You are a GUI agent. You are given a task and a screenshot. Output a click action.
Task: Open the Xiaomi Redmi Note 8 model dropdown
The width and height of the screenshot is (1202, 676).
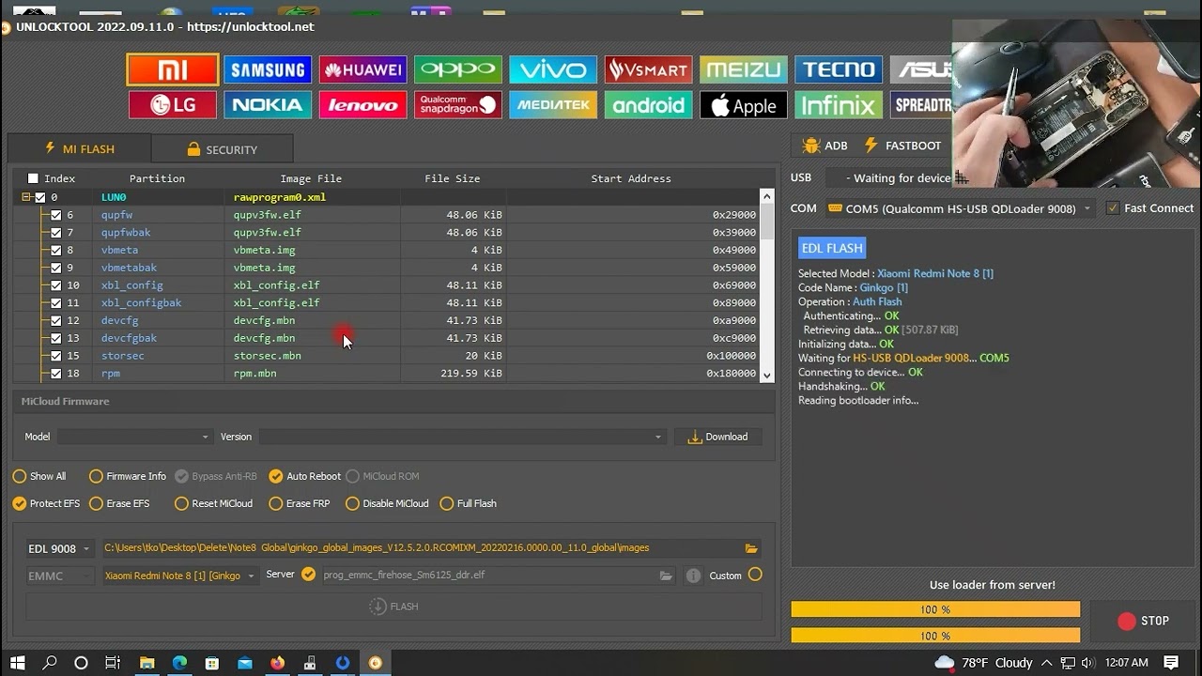pos(179,576)
